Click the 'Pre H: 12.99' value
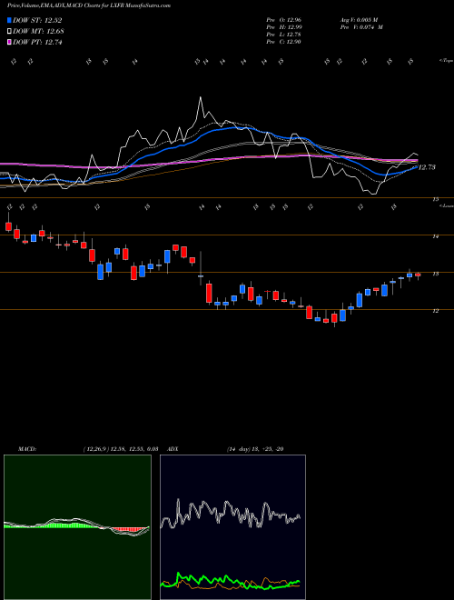 284,27
